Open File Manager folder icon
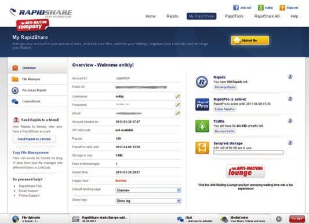This screenshot has height=224, width=309. [x=15, y=79]
